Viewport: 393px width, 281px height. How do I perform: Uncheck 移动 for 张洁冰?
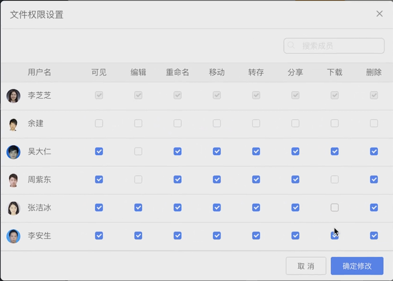point(217,207)
